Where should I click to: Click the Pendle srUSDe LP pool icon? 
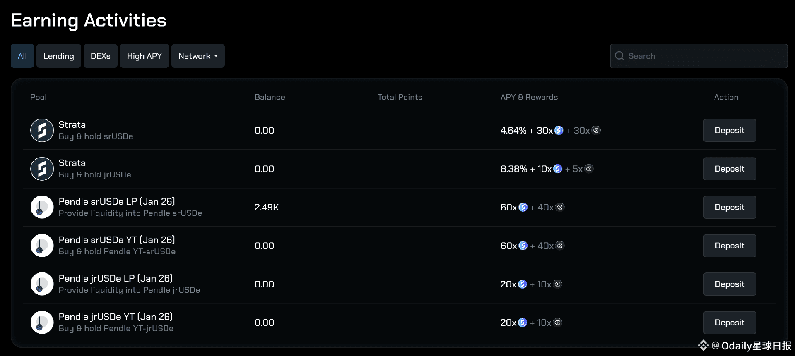coord(42,207)
